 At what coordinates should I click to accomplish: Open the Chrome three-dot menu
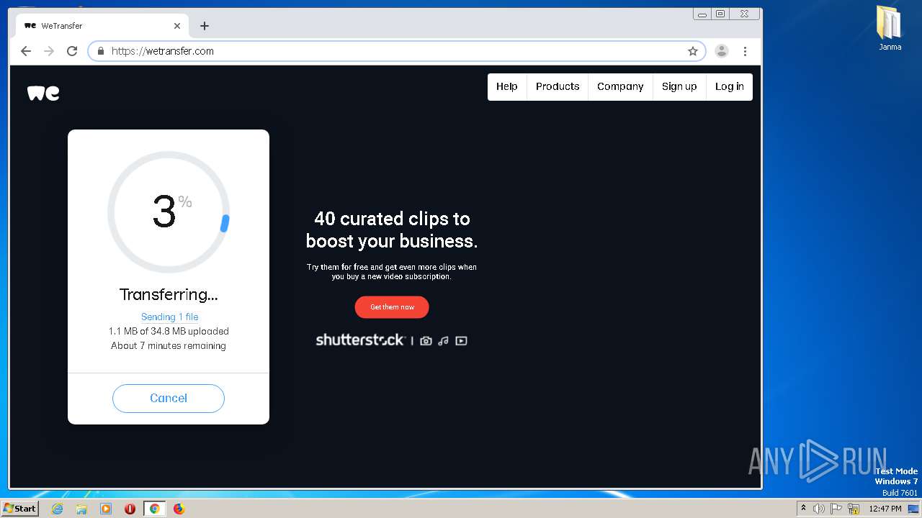pyautogui.click(x=745, y=51)
